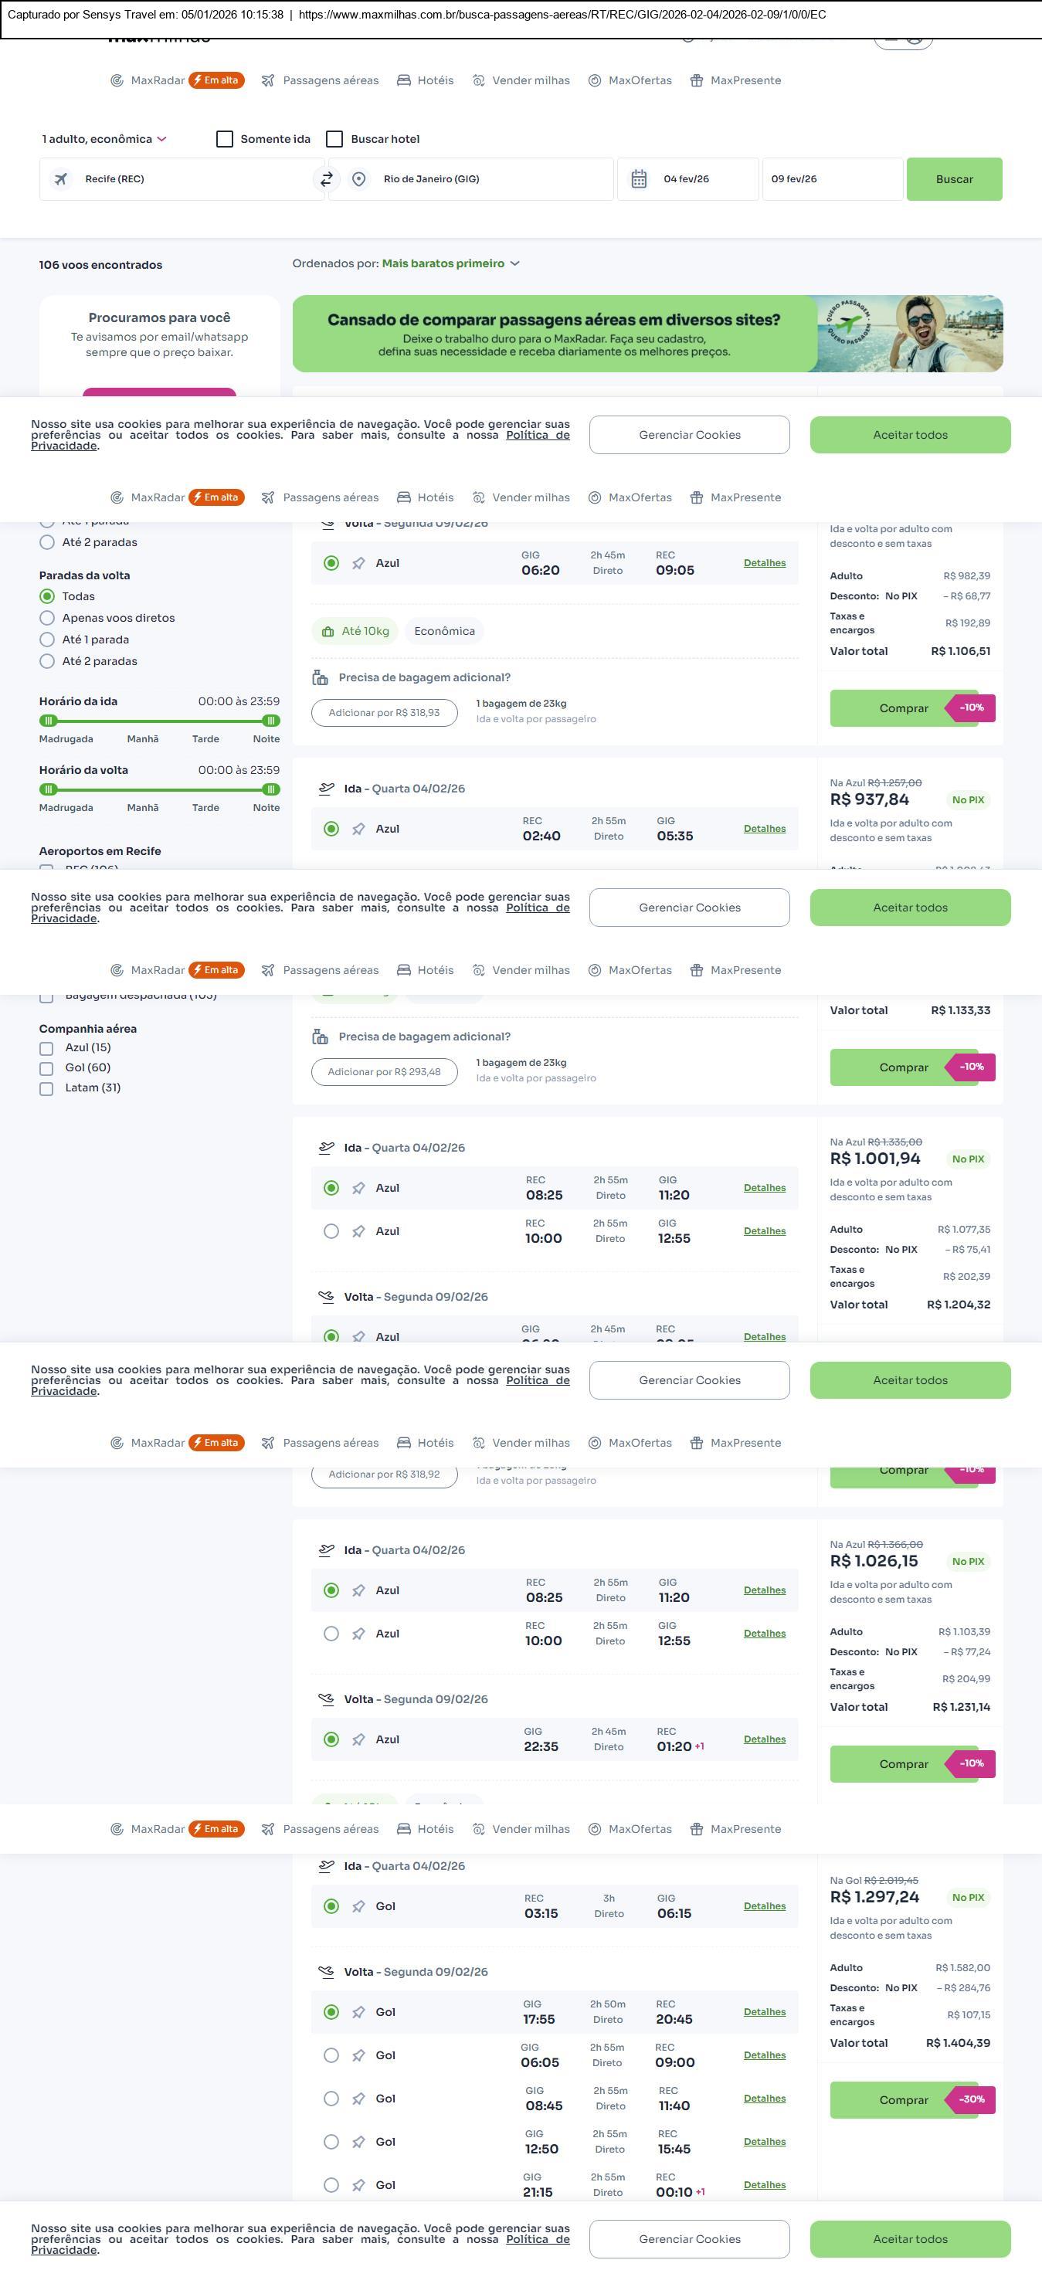Image resolution: width=1042 pixels, height=2277 pixels.
Task: Select 'Apenas voos diretos' for return stops
Action: [x=48, y=618]
